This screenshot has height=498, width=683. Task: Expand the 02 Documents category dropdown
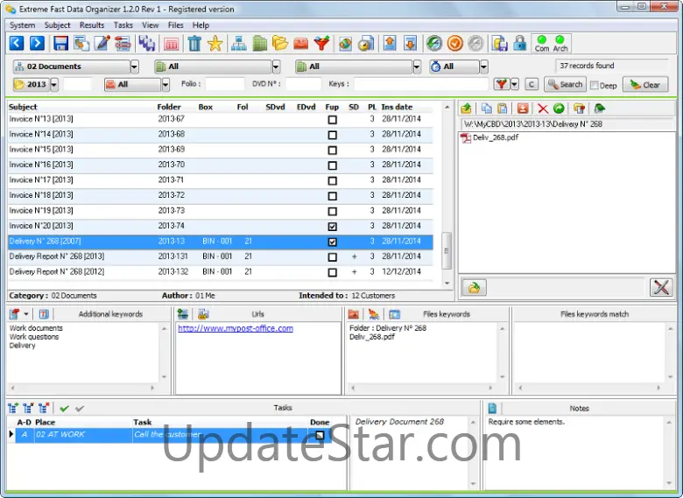click(134, 67)
